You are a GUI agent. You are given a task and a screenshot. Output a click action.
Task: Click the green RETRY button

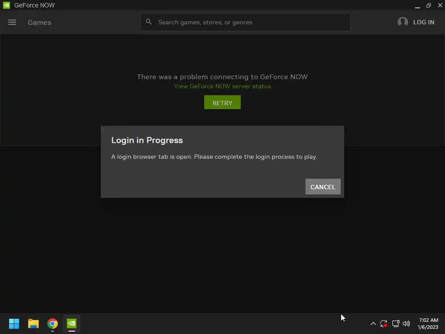pyautogui.click(x=222, y=102)
